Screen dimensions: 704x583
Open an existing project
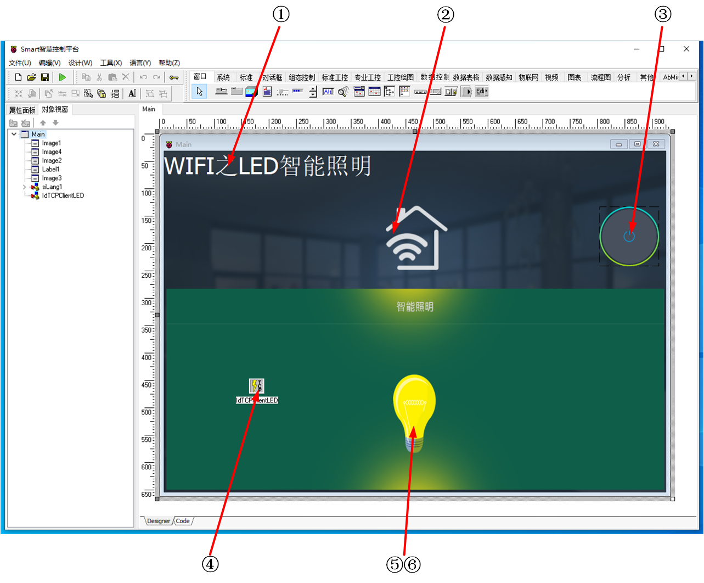pos(31,77)
